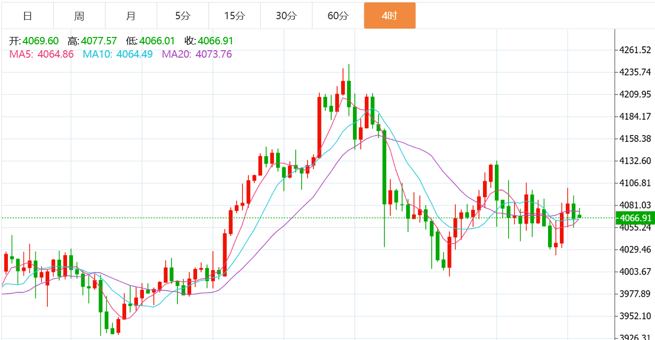Click the high price value 4077.57

pyautogui.click(x=99, y=41)
